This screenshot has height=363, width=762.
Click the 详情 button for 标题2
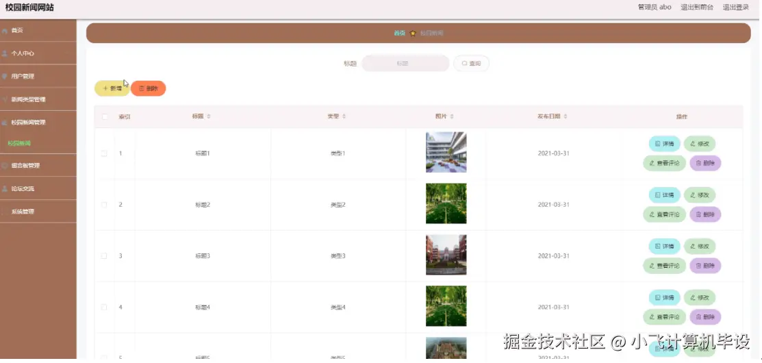[664, 195]
